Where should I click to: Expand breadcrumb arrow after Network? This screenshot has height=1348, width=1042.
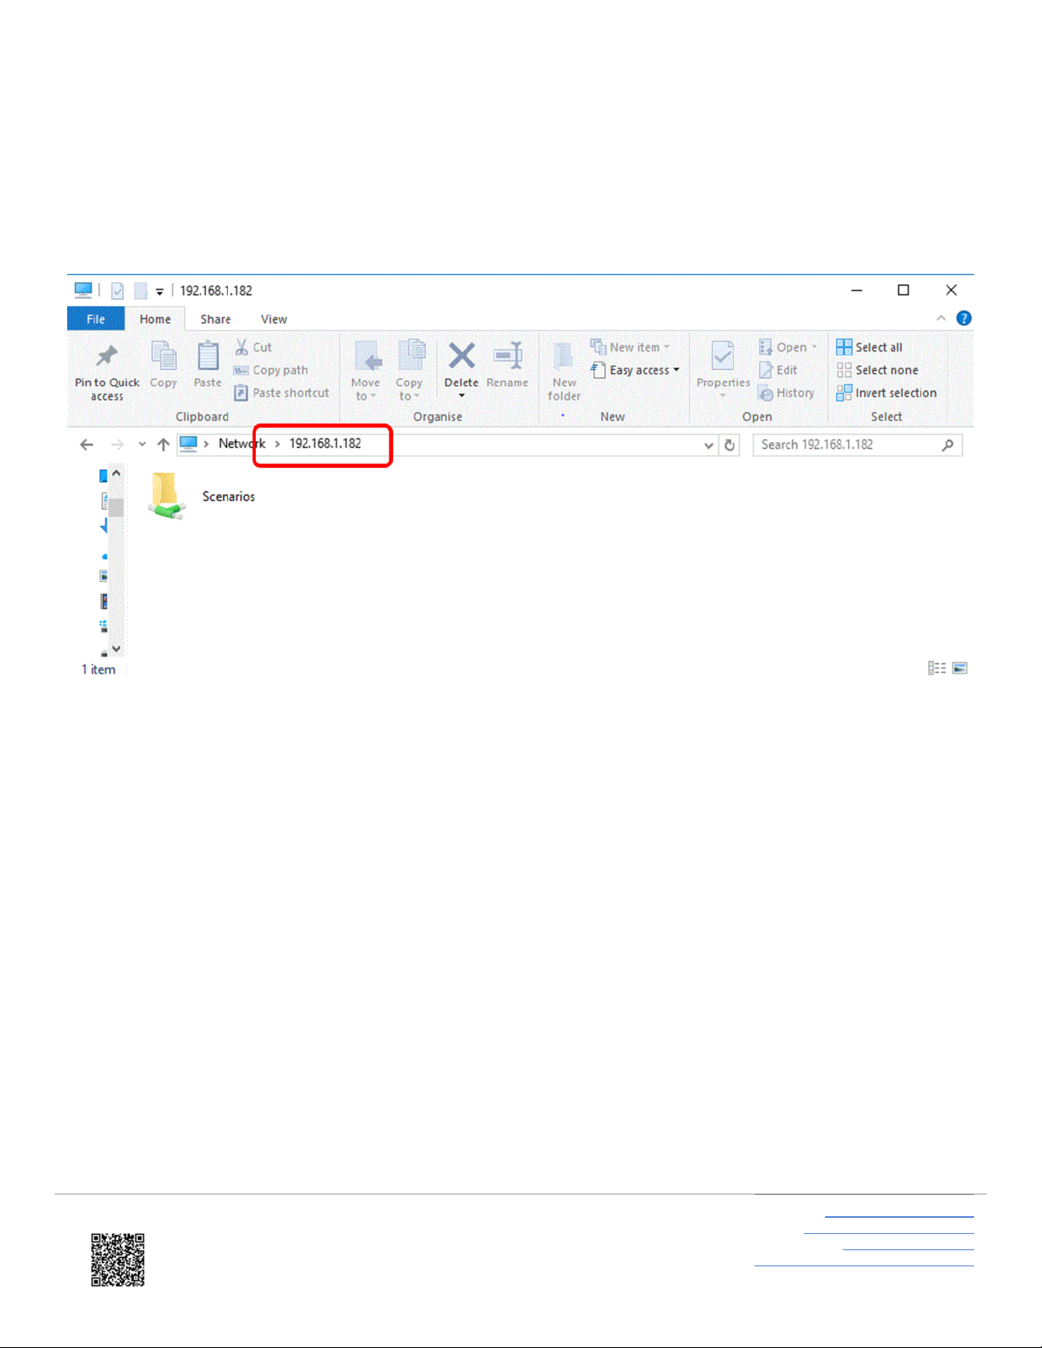277,444
